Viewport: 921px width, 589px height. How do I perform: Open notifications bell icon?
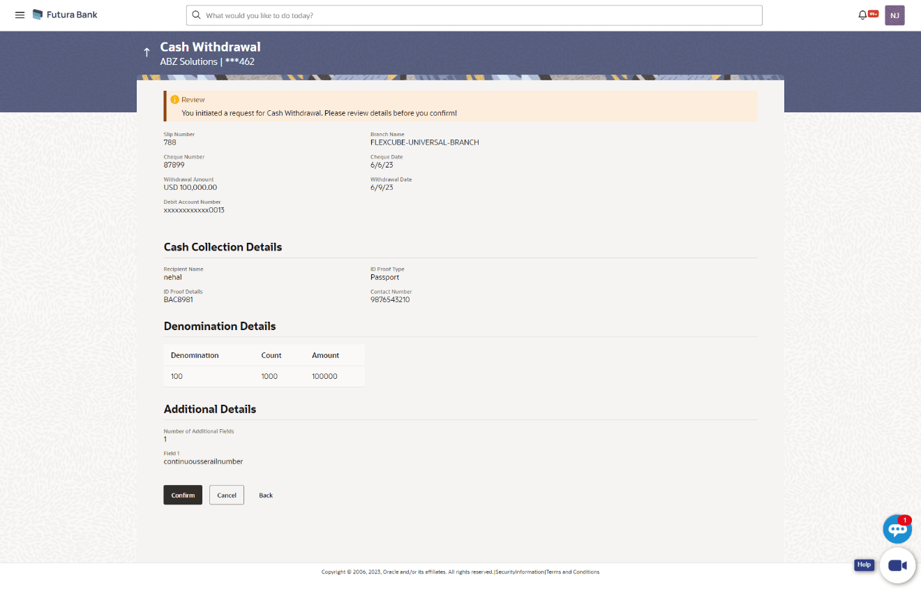pyautogui.click(x=863, y=15)
